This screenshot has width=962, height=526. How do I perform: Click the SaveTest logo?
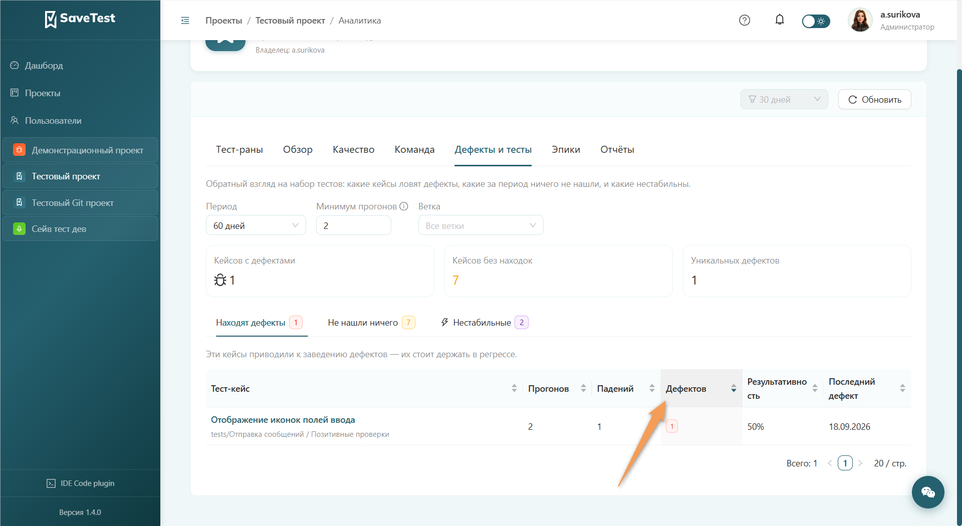coord(80,19)
